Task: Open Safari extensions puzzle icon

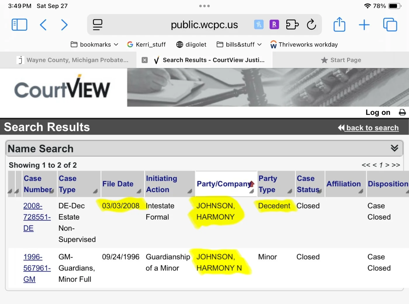Action: tap(292, 25)
